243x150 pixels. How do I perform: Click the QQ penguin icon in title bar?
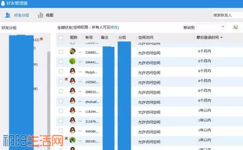[x=3, y=3]
